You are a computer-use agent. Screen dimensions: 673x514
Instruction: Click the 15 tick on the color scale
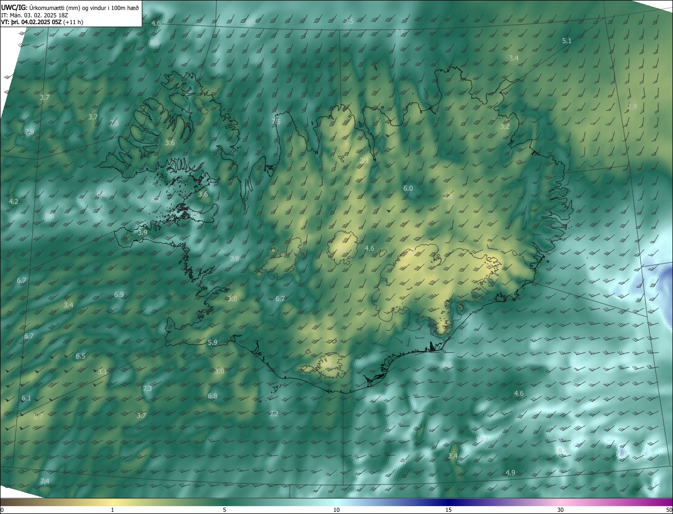point(448,510)
